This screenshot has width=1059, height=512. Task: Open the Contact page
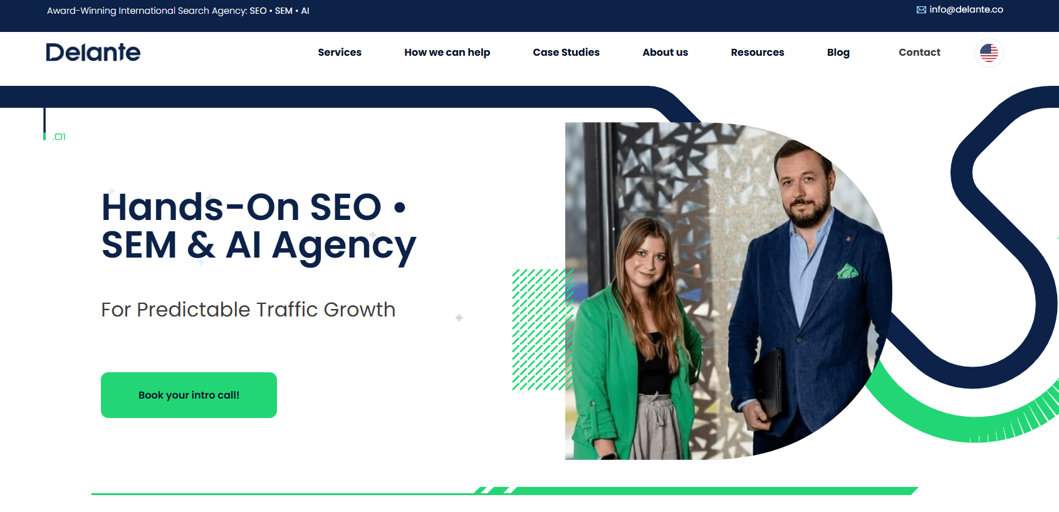click(x=919, y=53)
